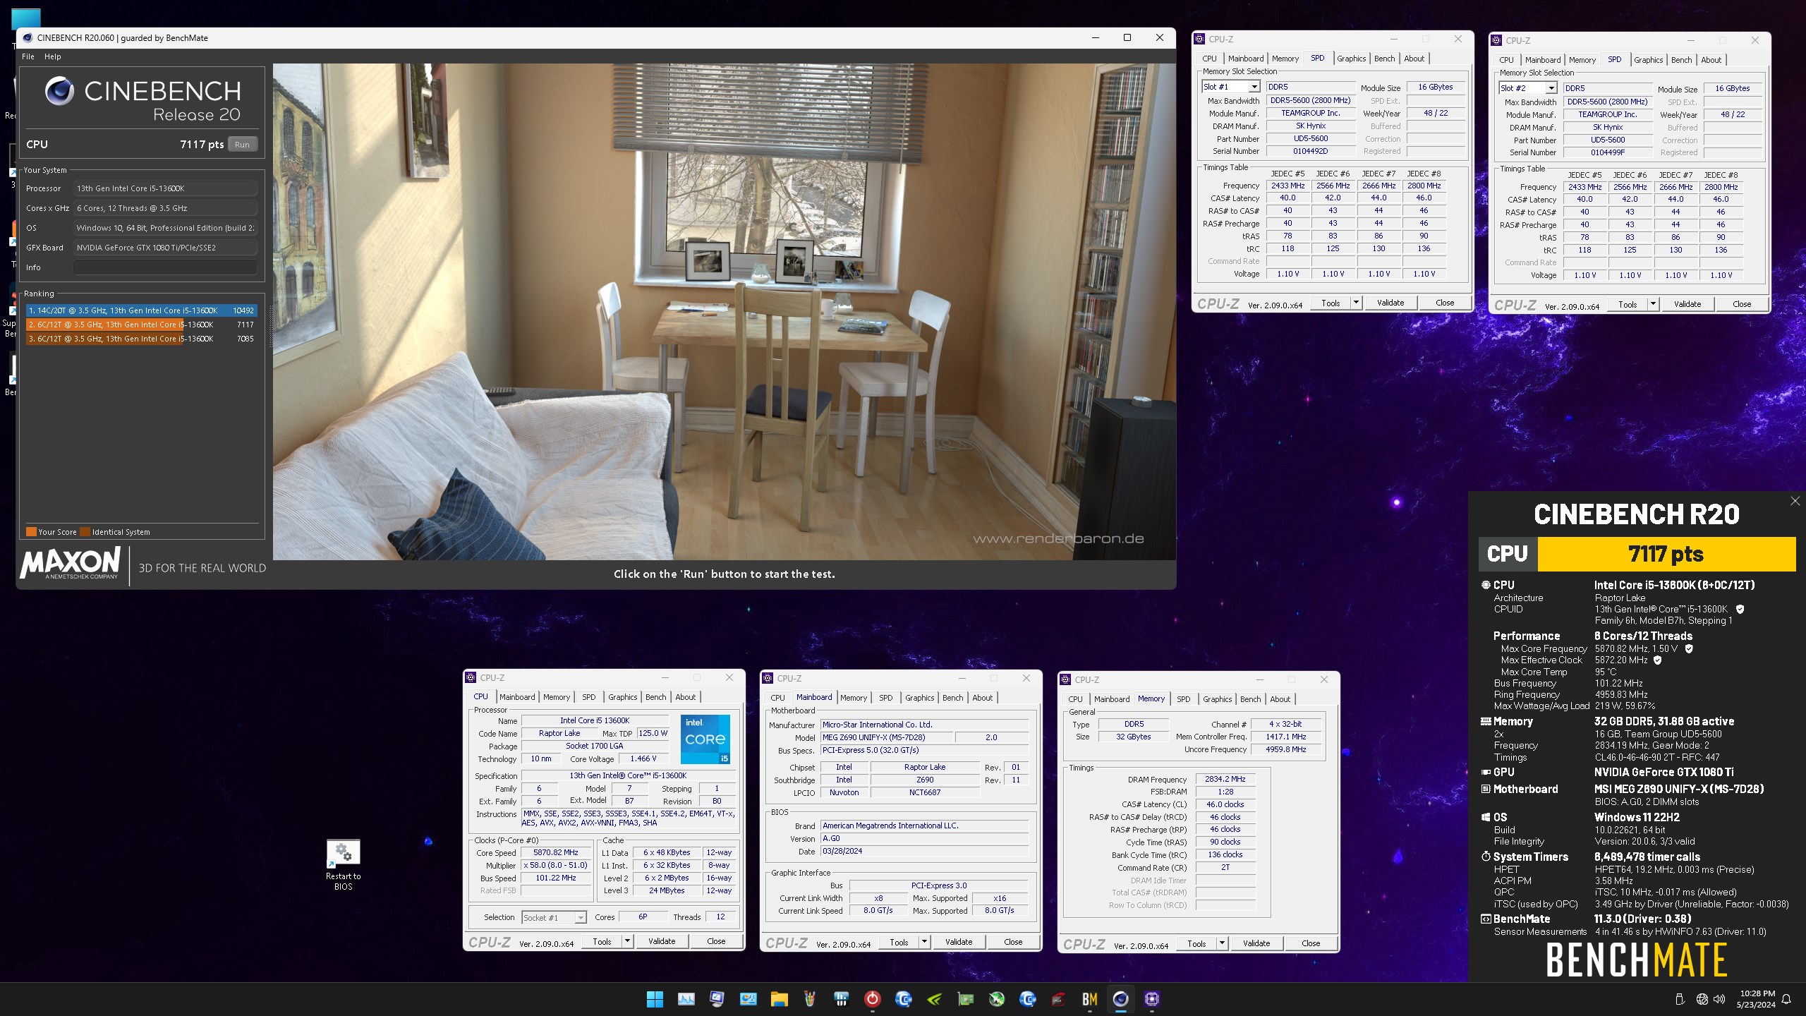Switch to SPD tab in CPU-Z processor window

pyautogui.click(x=588, y=697)
